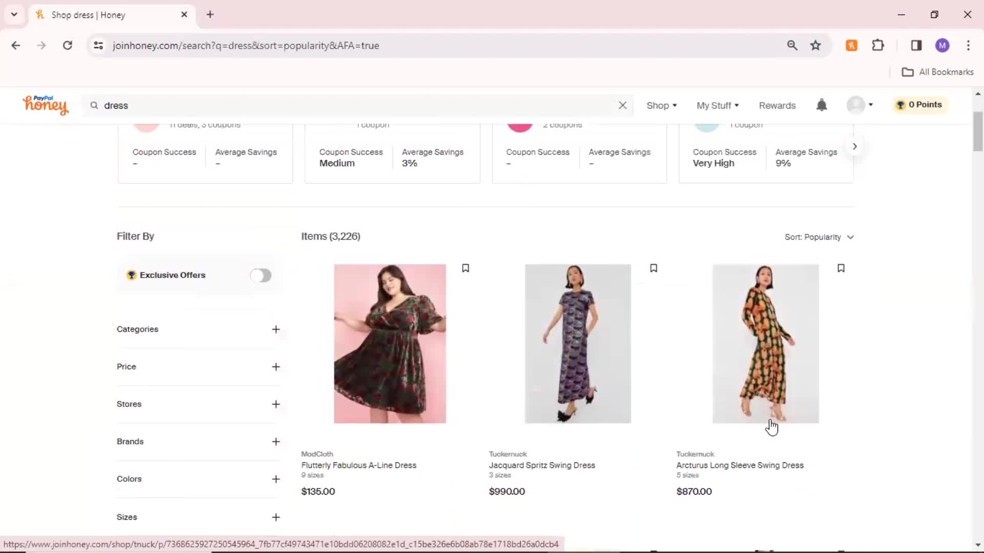
Task: Open the store card with Very High success
Action: tap(766, 153)
